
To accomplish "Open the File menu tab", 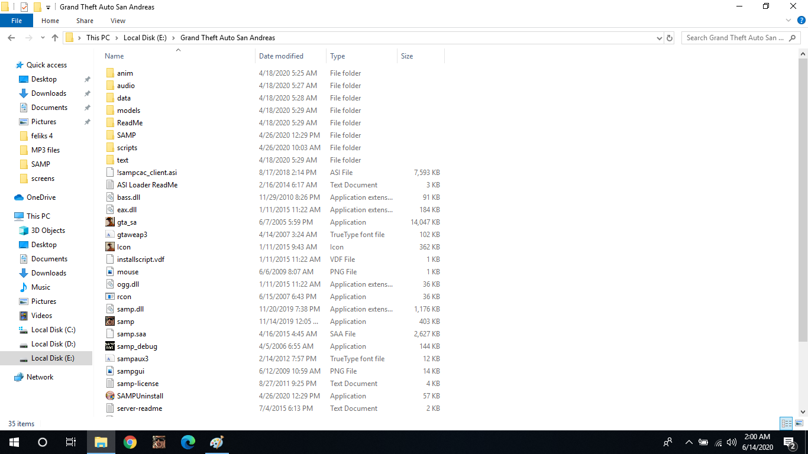I will click(x=17, y=21).
